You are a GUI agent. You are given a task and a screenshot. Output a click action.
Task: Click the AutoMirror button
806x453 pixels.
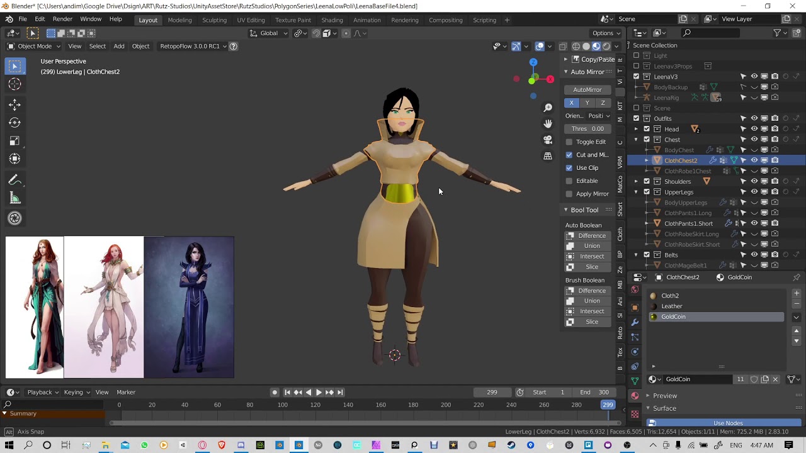tap(587, 90)
